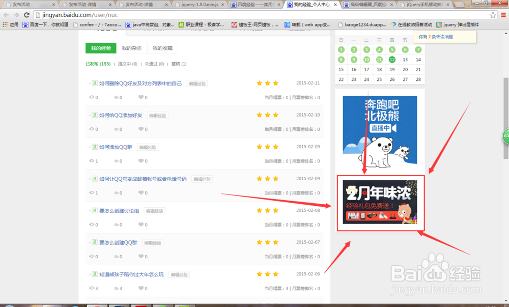Click the 原 icon beside 要怎么创建讨论组
Viewport: 509px width, 307px height.
pos(95,210)
